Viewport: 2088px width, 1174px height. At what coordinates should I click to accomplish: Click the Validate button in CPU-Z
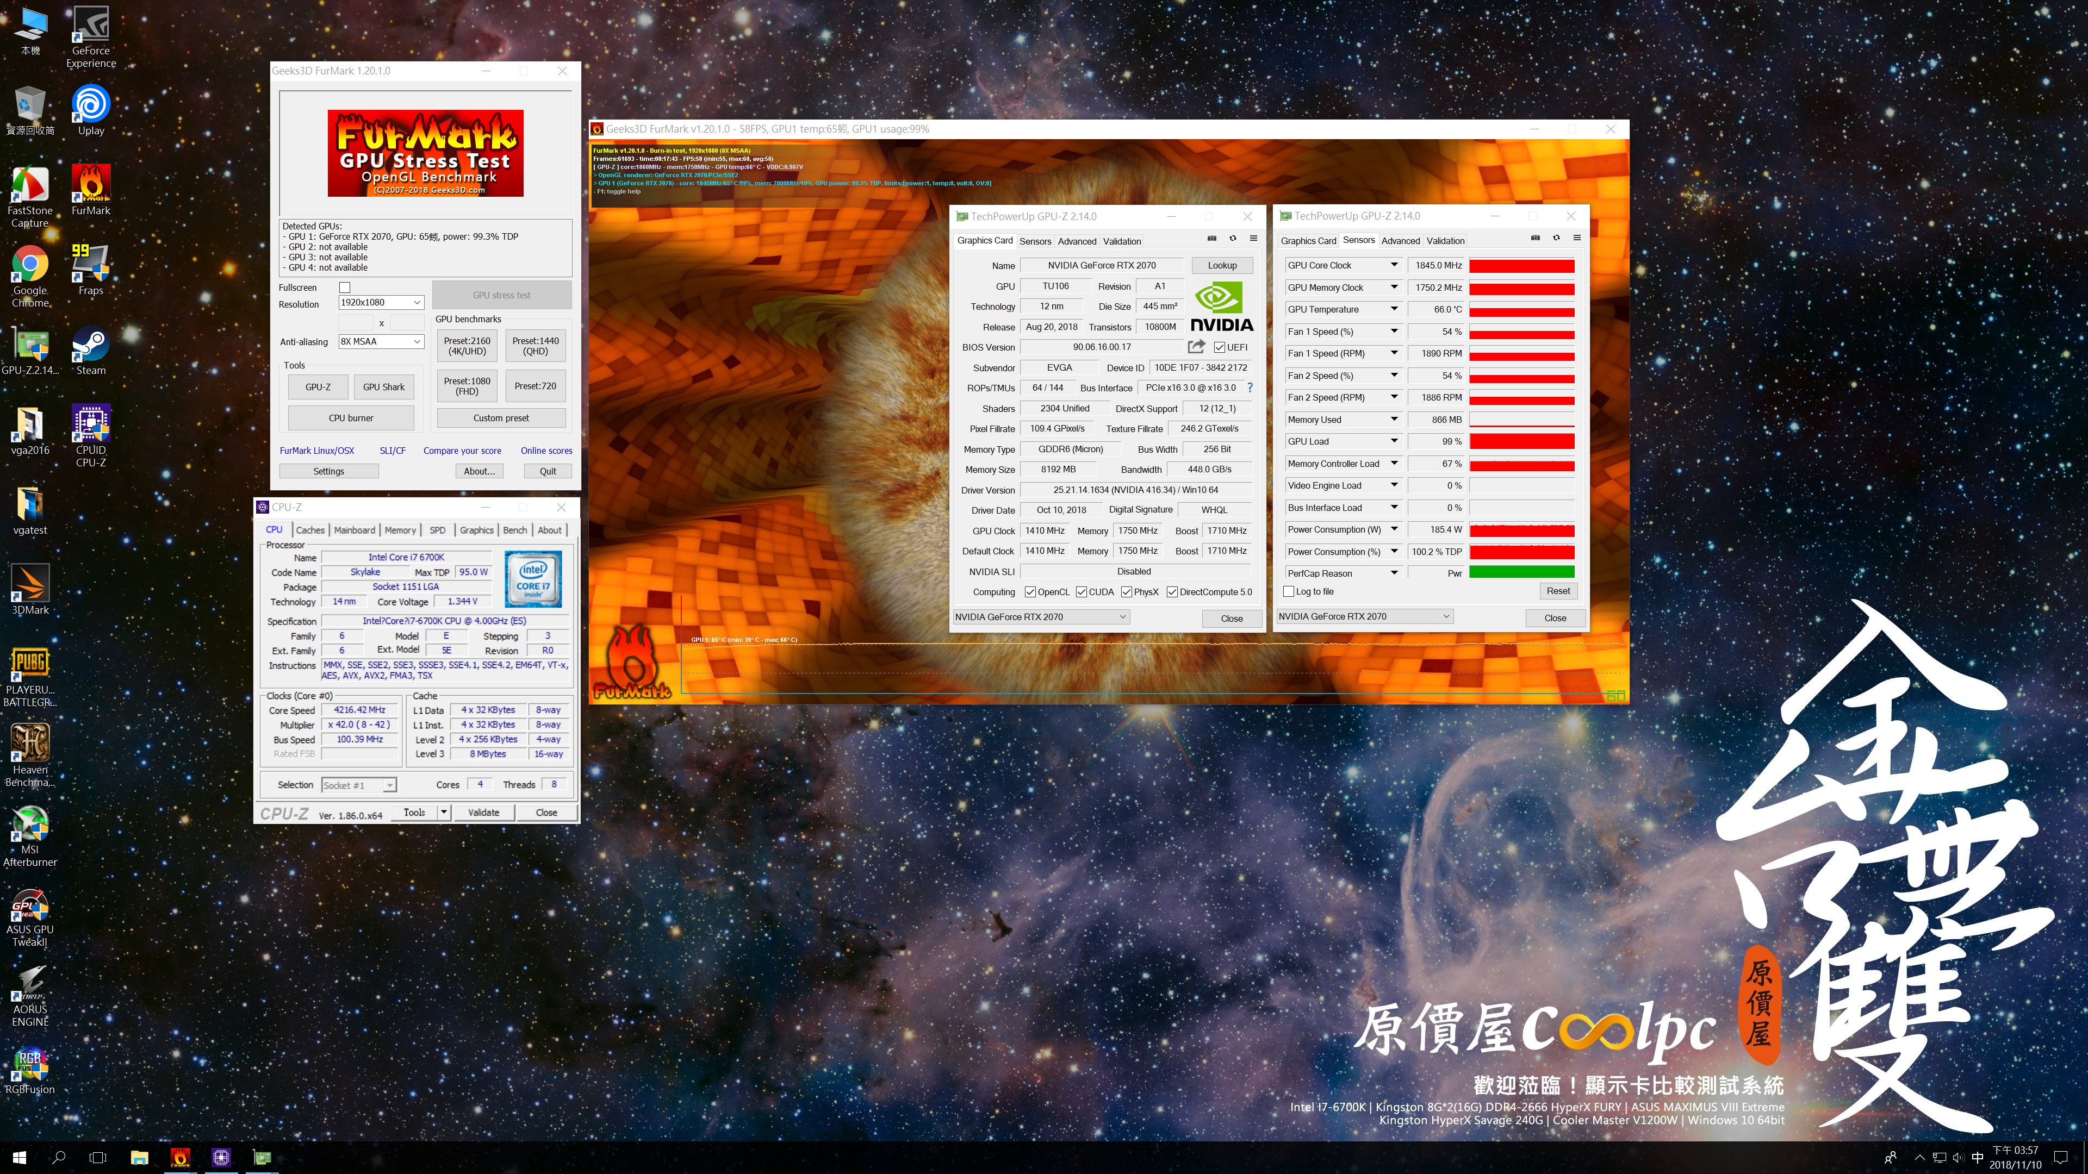(484, 812)
